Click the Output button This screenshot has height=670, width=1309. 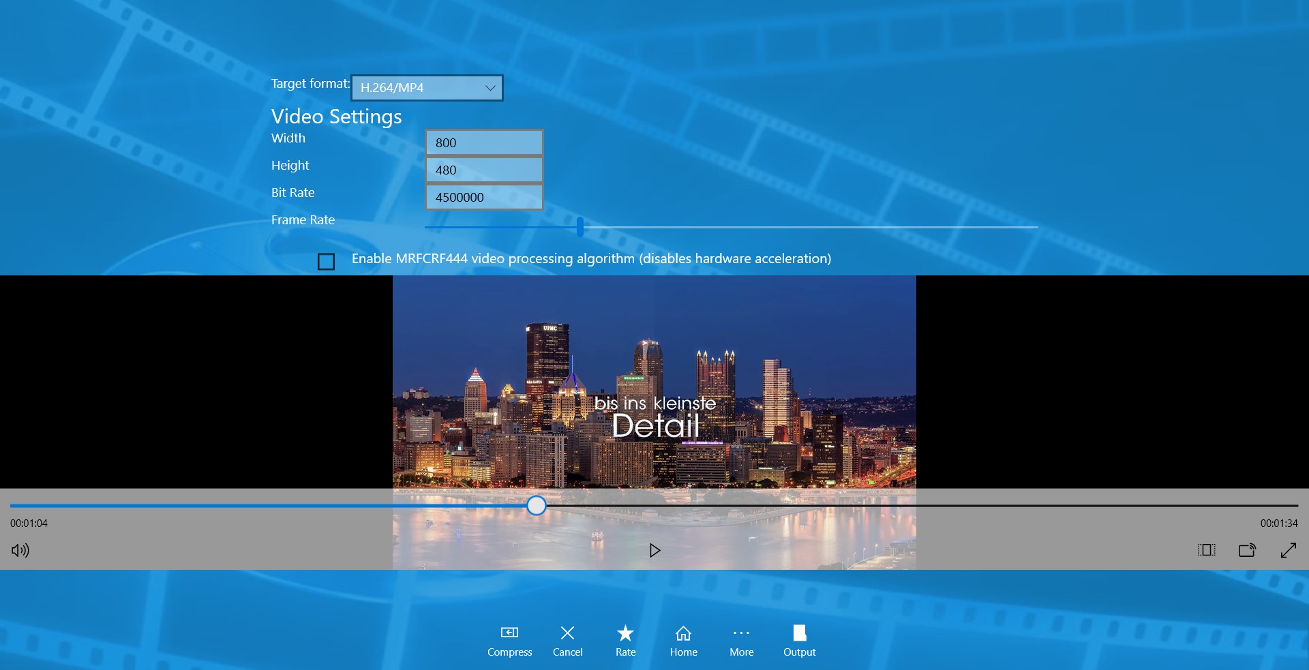pyautogui.click(x=800, y=641)
